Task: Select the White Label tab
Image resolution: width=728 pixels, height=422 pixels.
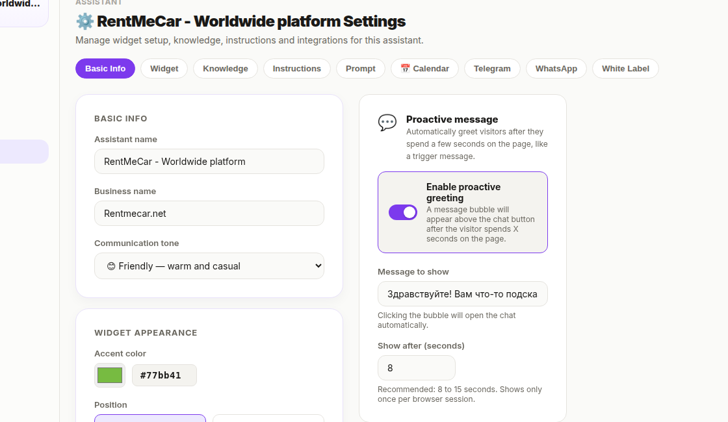Action: 625,69
